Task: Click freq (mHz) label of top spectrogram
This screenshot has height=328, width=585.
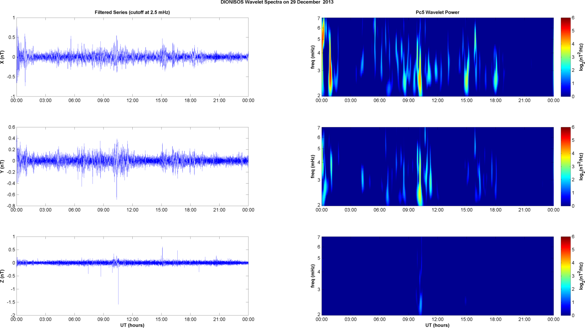Action: click(313, 57)
